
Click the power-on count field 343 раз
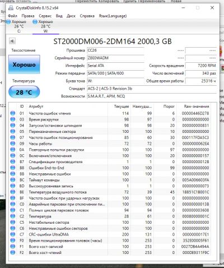tap(201, 73)
